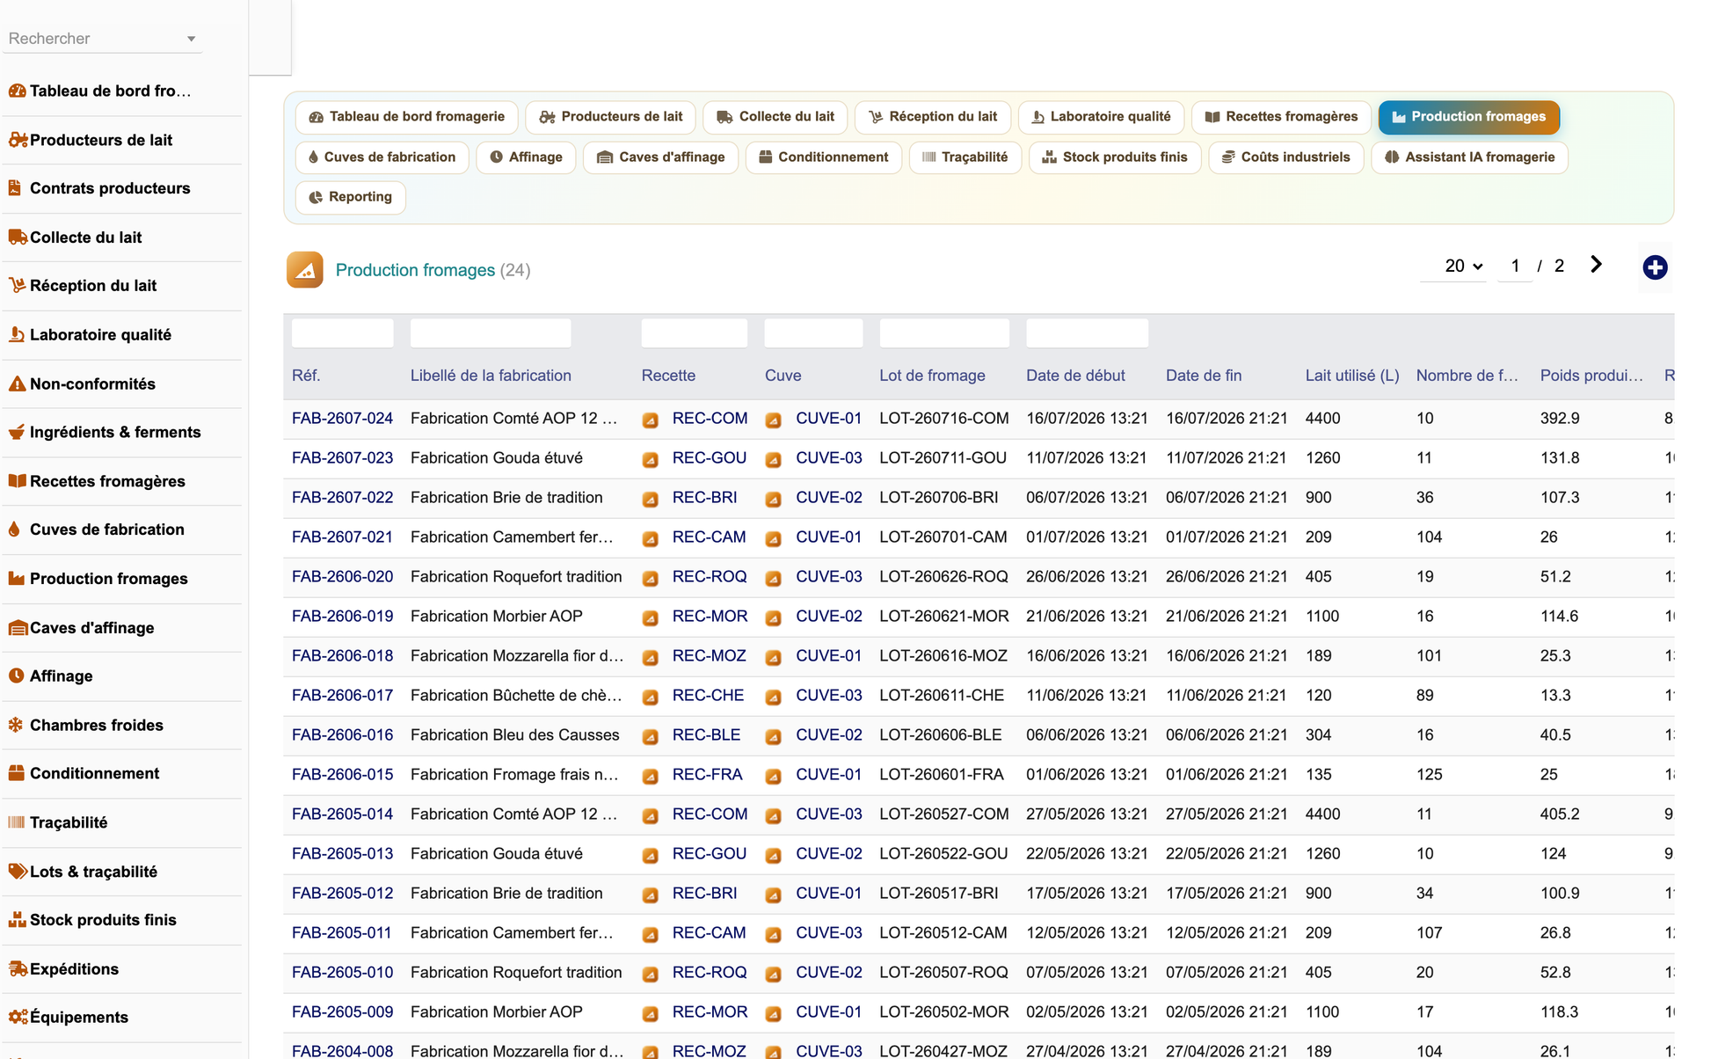Switch to Coûts industriels tab
Image resolution: width=1711 pixels, height=1059 pixels.
click(x=1286, y=157)
